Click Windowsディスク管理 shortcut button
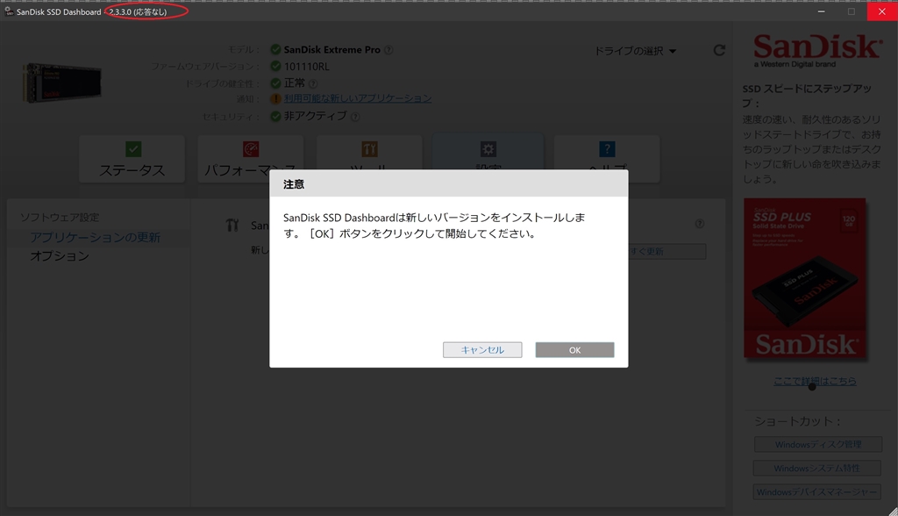The image size is (898, 516). [818, 444]
